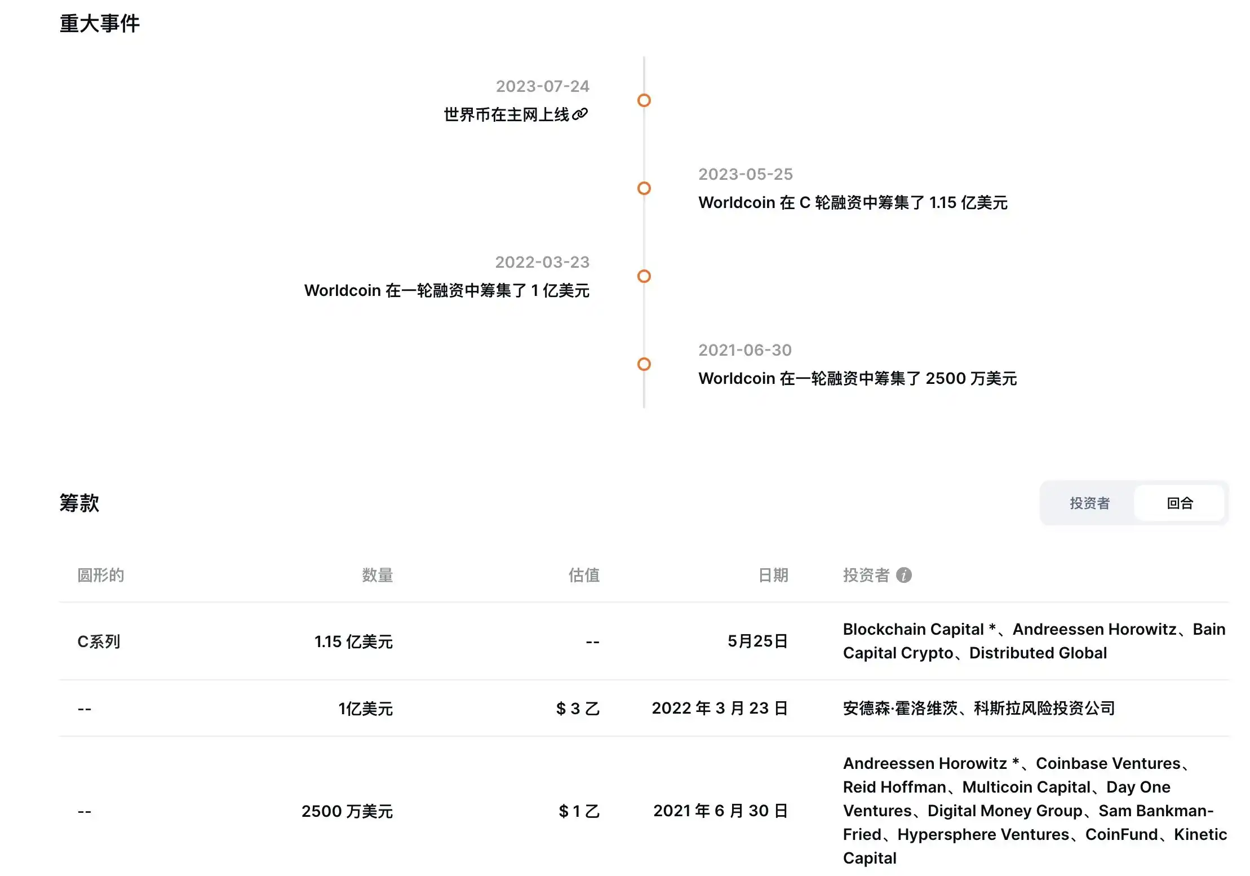Viewport: 1250px width, 876px height.
Task: Click the 安德森·霍洛维茨 investors cell
Action: (979, 708)
